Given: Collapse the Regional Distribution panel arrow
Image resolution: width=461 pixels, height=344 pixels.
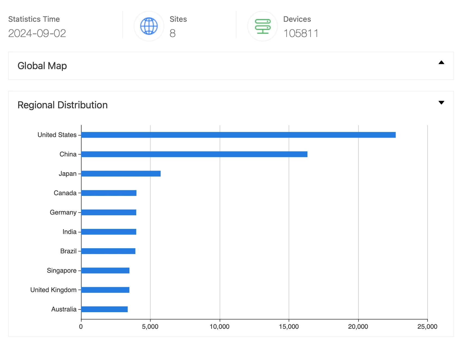Looking at the screenshot, I should click(x=441, y=103).
